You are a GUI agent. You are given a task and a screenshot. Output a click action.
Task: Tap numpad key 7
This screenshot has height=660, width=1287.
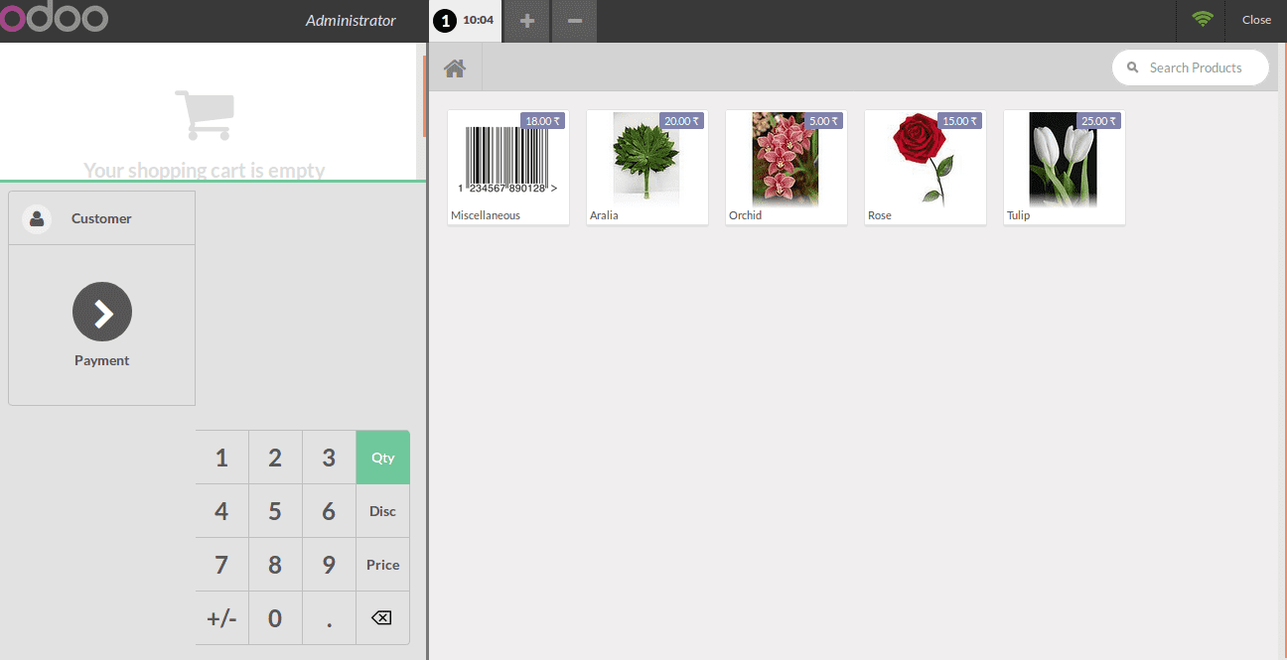point(221,565)
